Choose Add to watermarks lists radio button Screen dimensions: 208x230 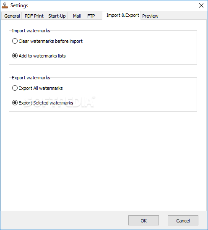39,56
